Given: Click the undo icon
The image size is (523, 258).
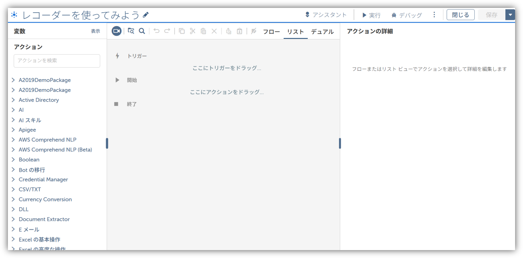Looking at the screenshot, I should [x=156, y=31].
